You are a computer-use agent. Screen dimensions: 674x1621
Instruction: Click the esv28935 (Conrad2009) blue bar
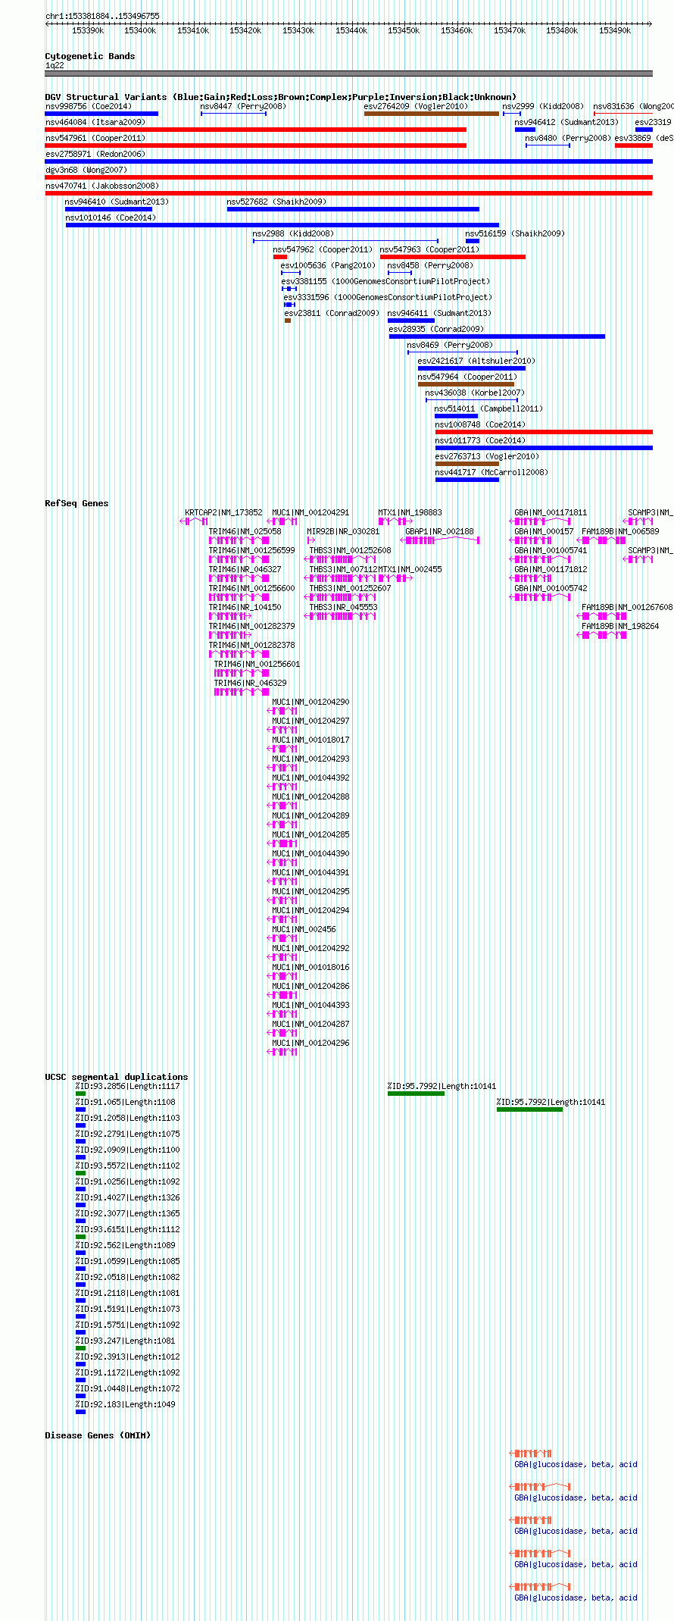497,336
